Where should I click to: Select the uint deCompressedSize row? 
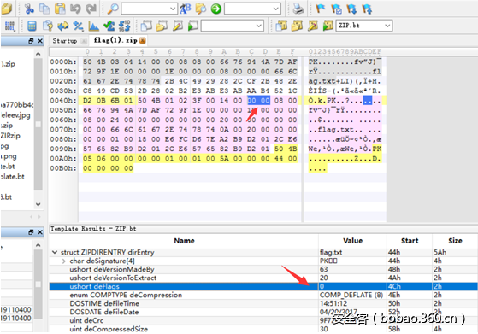coord(263,329)
